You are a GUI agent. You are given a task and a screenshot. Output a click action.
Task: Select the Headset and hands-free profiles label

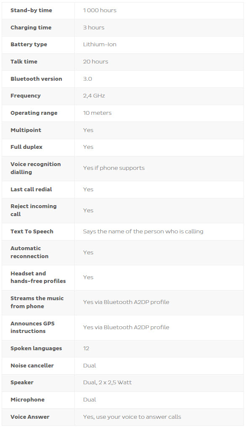point(38,277)
